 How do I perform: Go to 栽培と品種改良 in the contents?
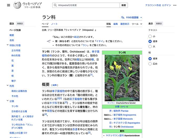[x=19, y=91]
